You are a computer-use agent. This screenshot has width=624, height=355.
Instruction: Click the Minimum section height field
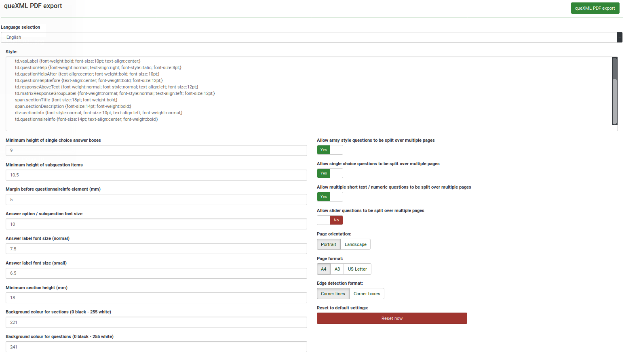coord(156,298)
